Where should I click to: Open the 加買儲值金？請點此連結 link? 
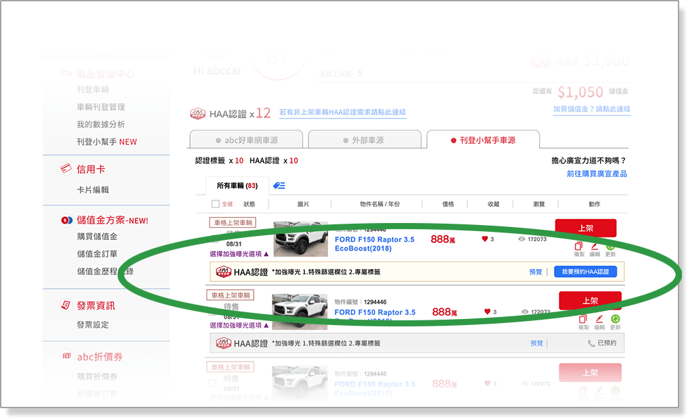[592, 109]
